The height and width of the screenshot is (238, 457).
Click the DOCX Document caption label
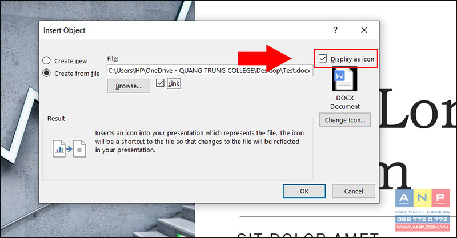point(345,102)
